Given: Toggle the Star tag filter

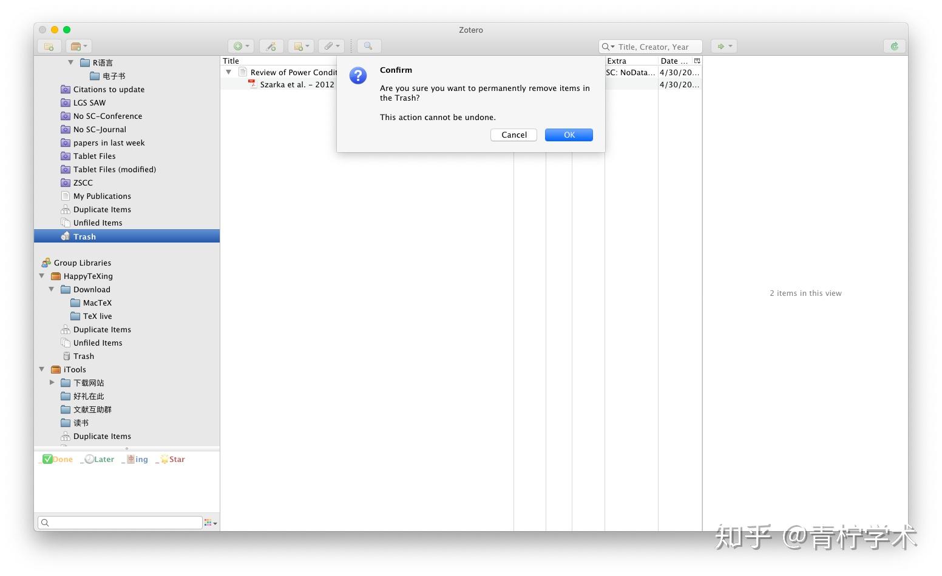Looking at the screenshot, I should click(x=171, y=459).
